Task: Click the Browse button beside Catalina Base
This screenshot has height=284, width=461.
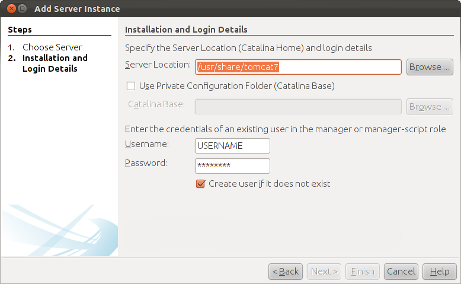Action: (x=430, y=107)
